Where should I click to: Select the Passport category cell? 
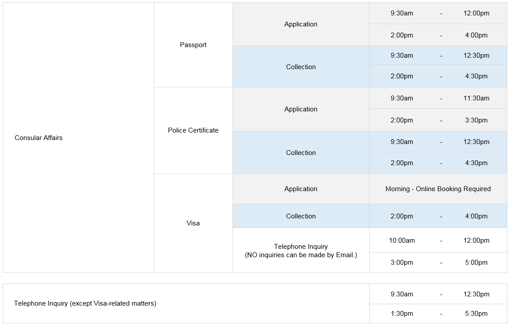193,45
